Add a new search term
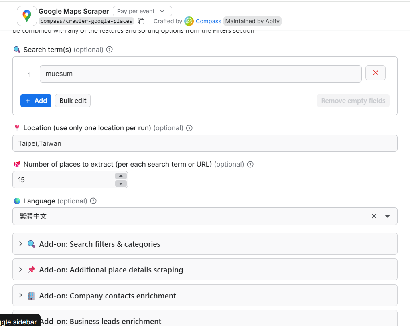This screenshot has width=410, height=326. click(36, 101)
